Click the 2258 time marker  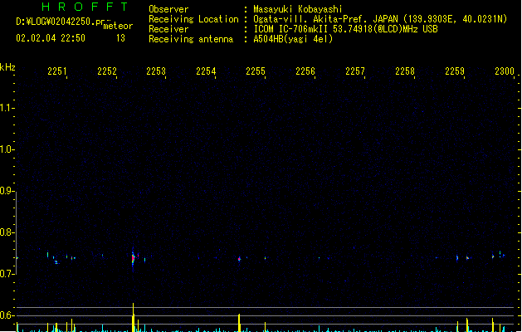point(405,71)
